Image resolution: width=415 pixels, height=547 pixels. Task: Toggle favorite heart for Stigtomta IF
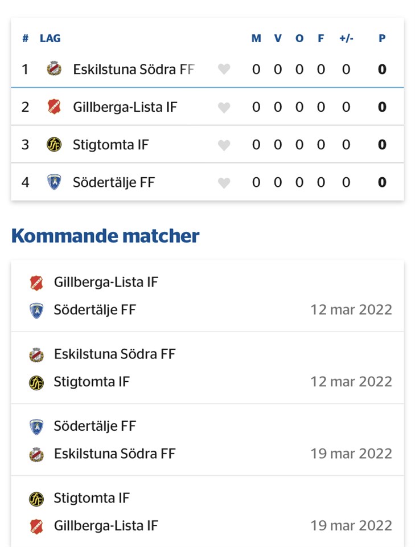coord(224,145)
